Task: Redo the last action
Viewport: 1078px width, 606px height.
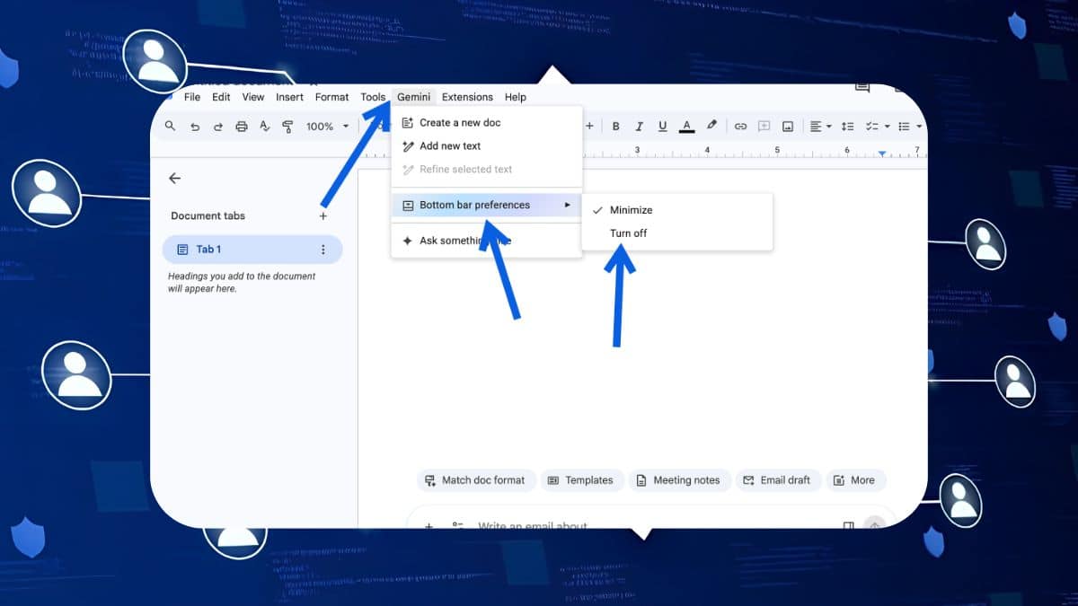Action: coord(217,127)
